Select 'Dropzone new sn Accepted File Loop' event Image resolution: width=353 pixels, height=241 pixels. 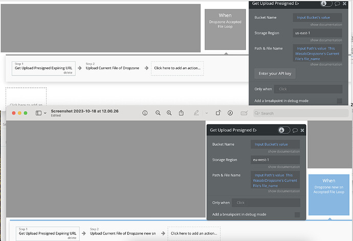click(x=329, y=195)
